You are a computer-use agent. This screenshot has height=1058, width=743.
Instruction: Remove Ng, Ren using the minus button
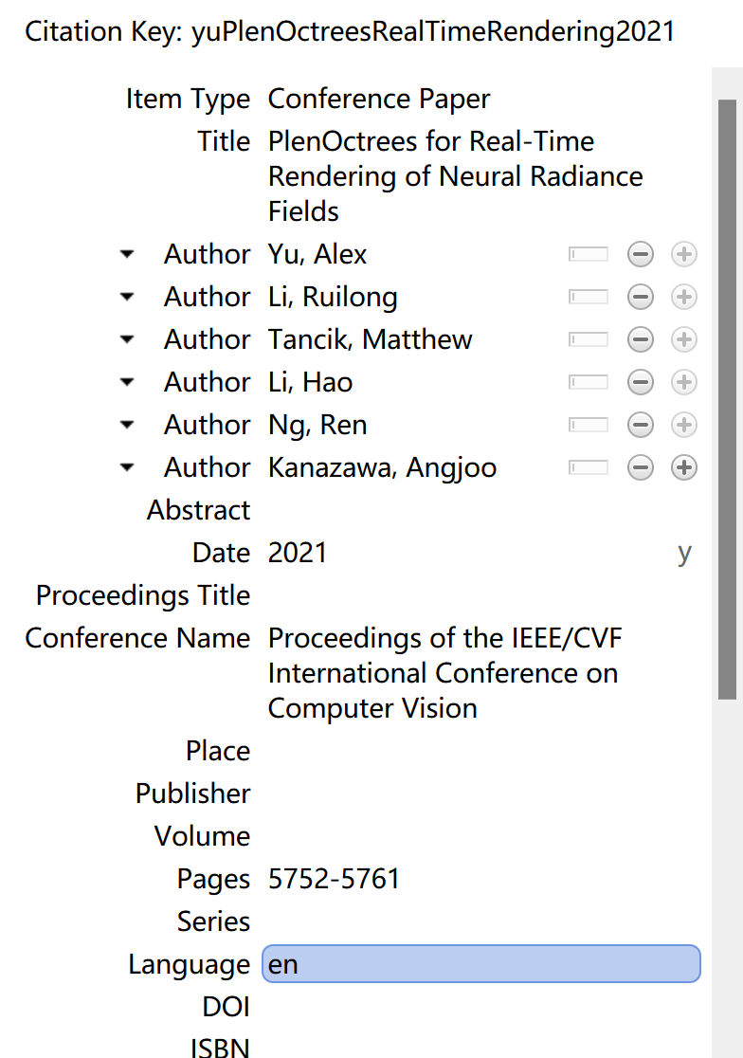640,425
